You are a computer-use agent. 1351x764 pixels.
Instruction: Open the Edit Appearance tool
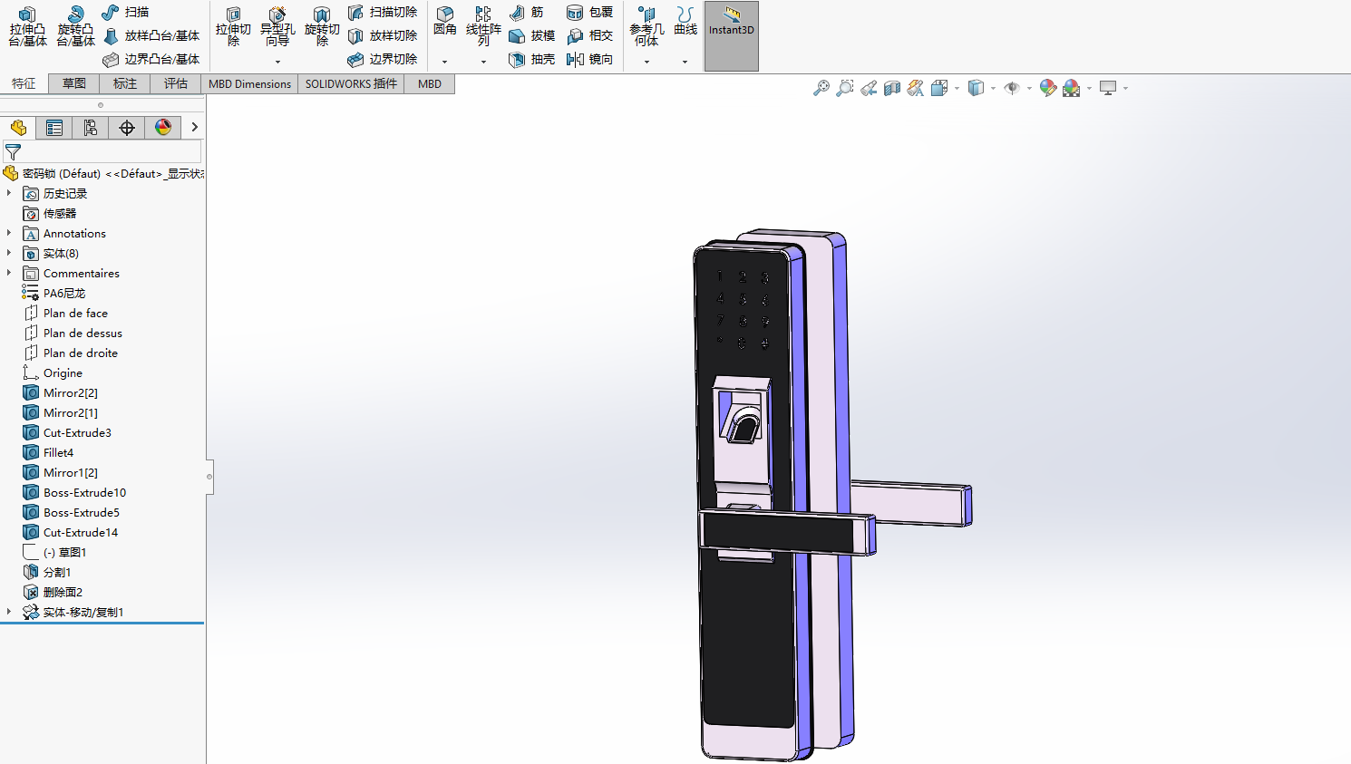click(x=1048, y=88)
